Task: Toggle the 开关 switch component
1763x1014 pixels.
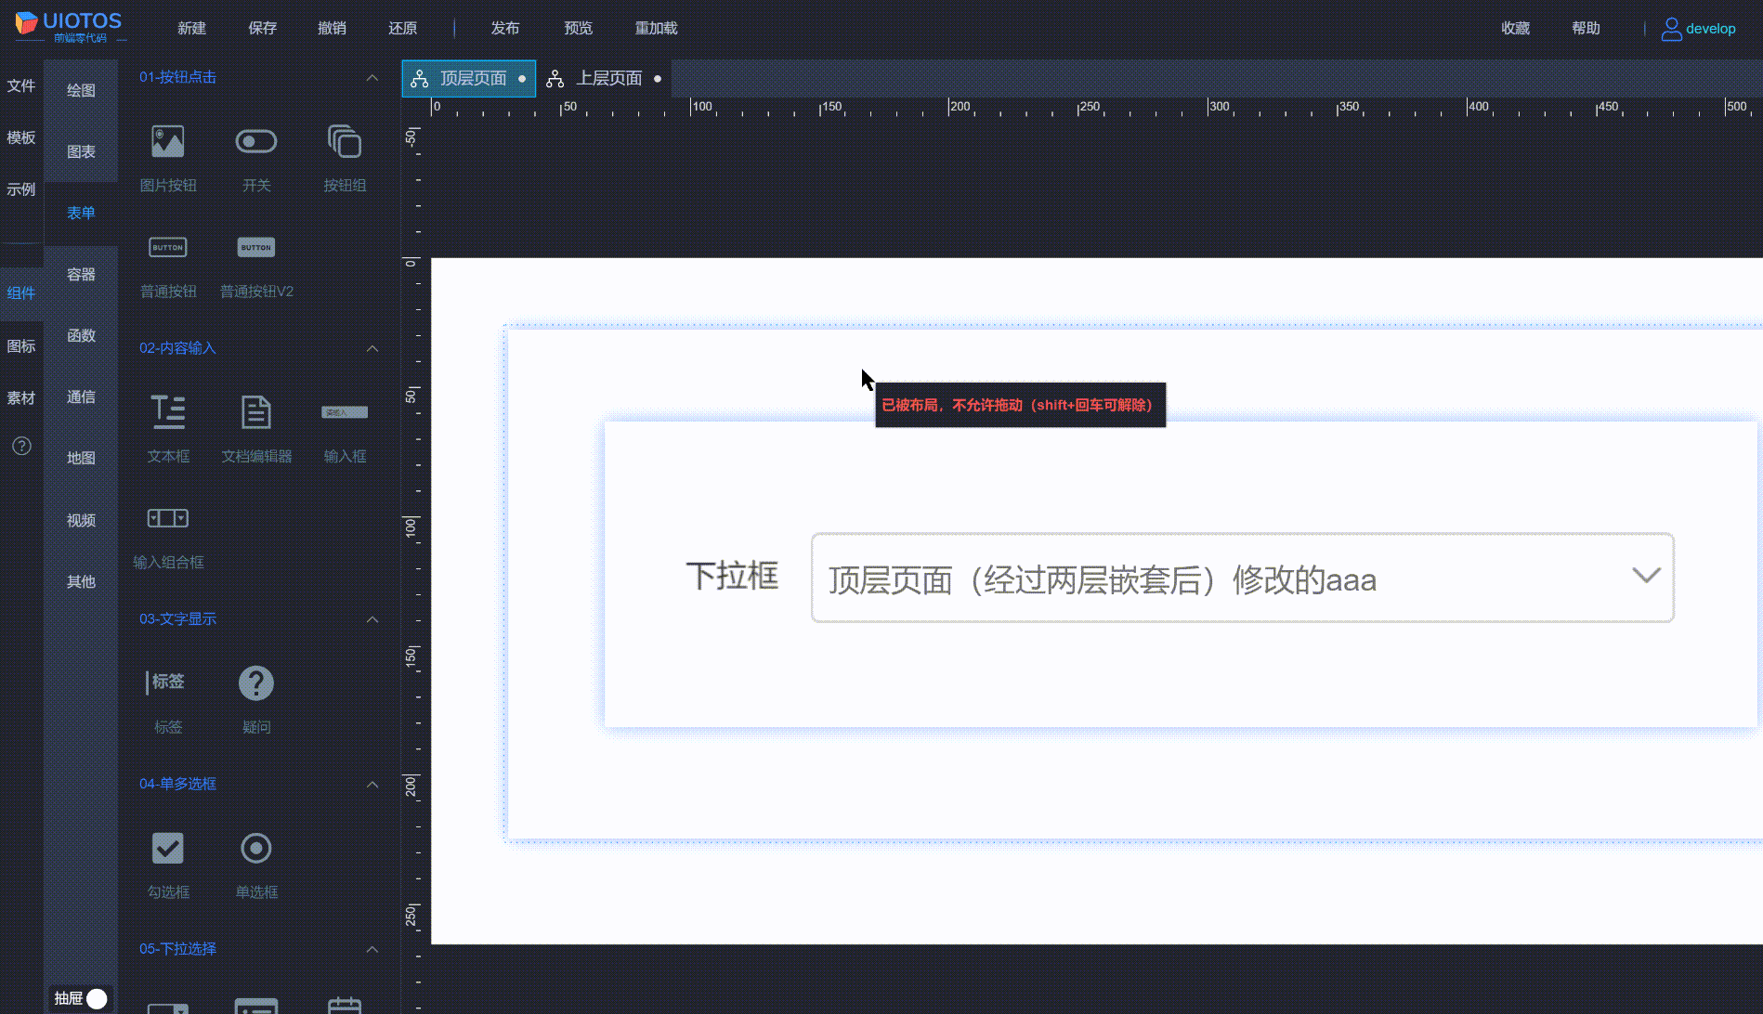Action: coord(256,140)
